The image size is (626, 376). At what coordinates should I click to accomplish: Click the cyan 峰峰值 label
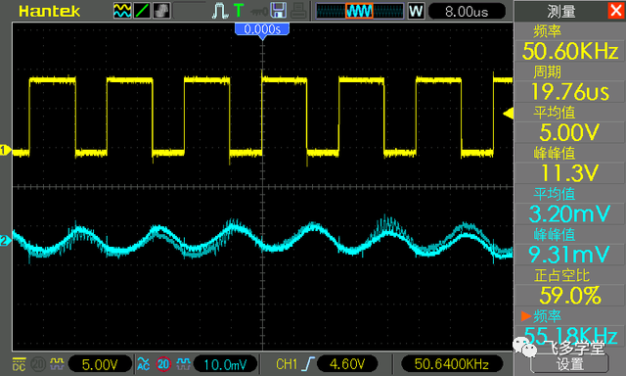tap(555, 235)
